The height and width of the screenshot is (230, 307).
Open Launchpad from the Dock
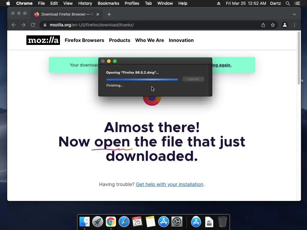click(x=98, y=222)
